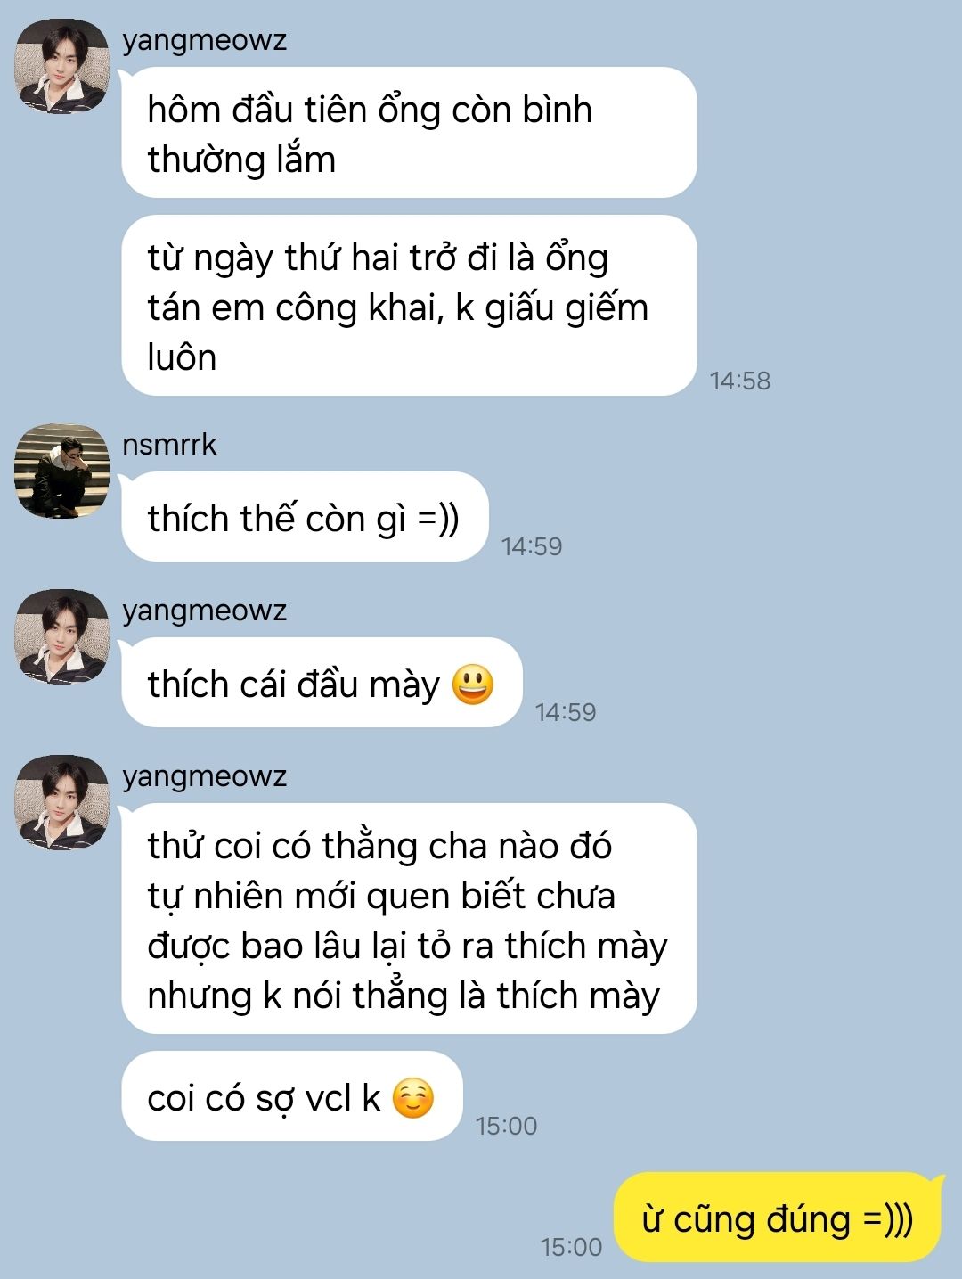Select the message starting 'từ ngày thứ hai'

409,306
